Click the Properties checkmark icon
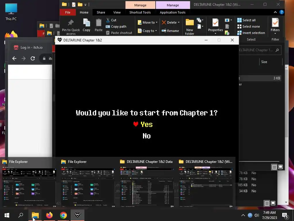 coord(215,23)
